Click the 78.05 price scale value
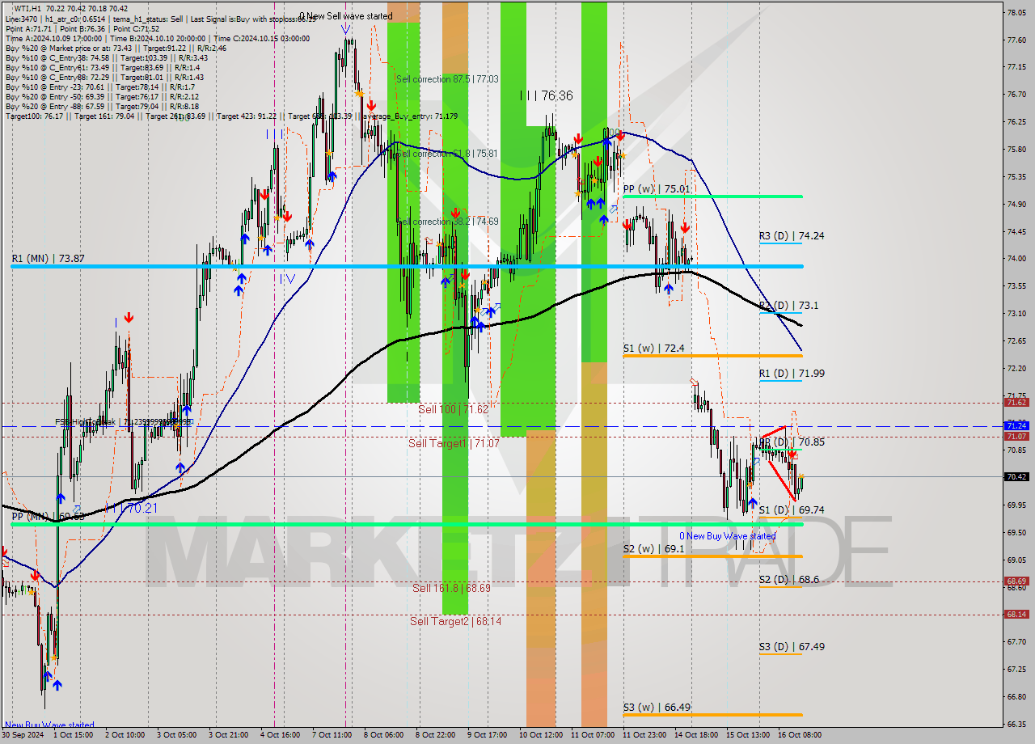This screenshot has width=1035, height=744. (1016, 12)
